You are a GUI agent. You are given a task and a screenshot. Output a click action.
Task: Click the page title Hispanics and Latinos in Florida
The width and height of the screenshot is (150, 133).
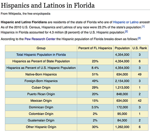pos(48,5)
